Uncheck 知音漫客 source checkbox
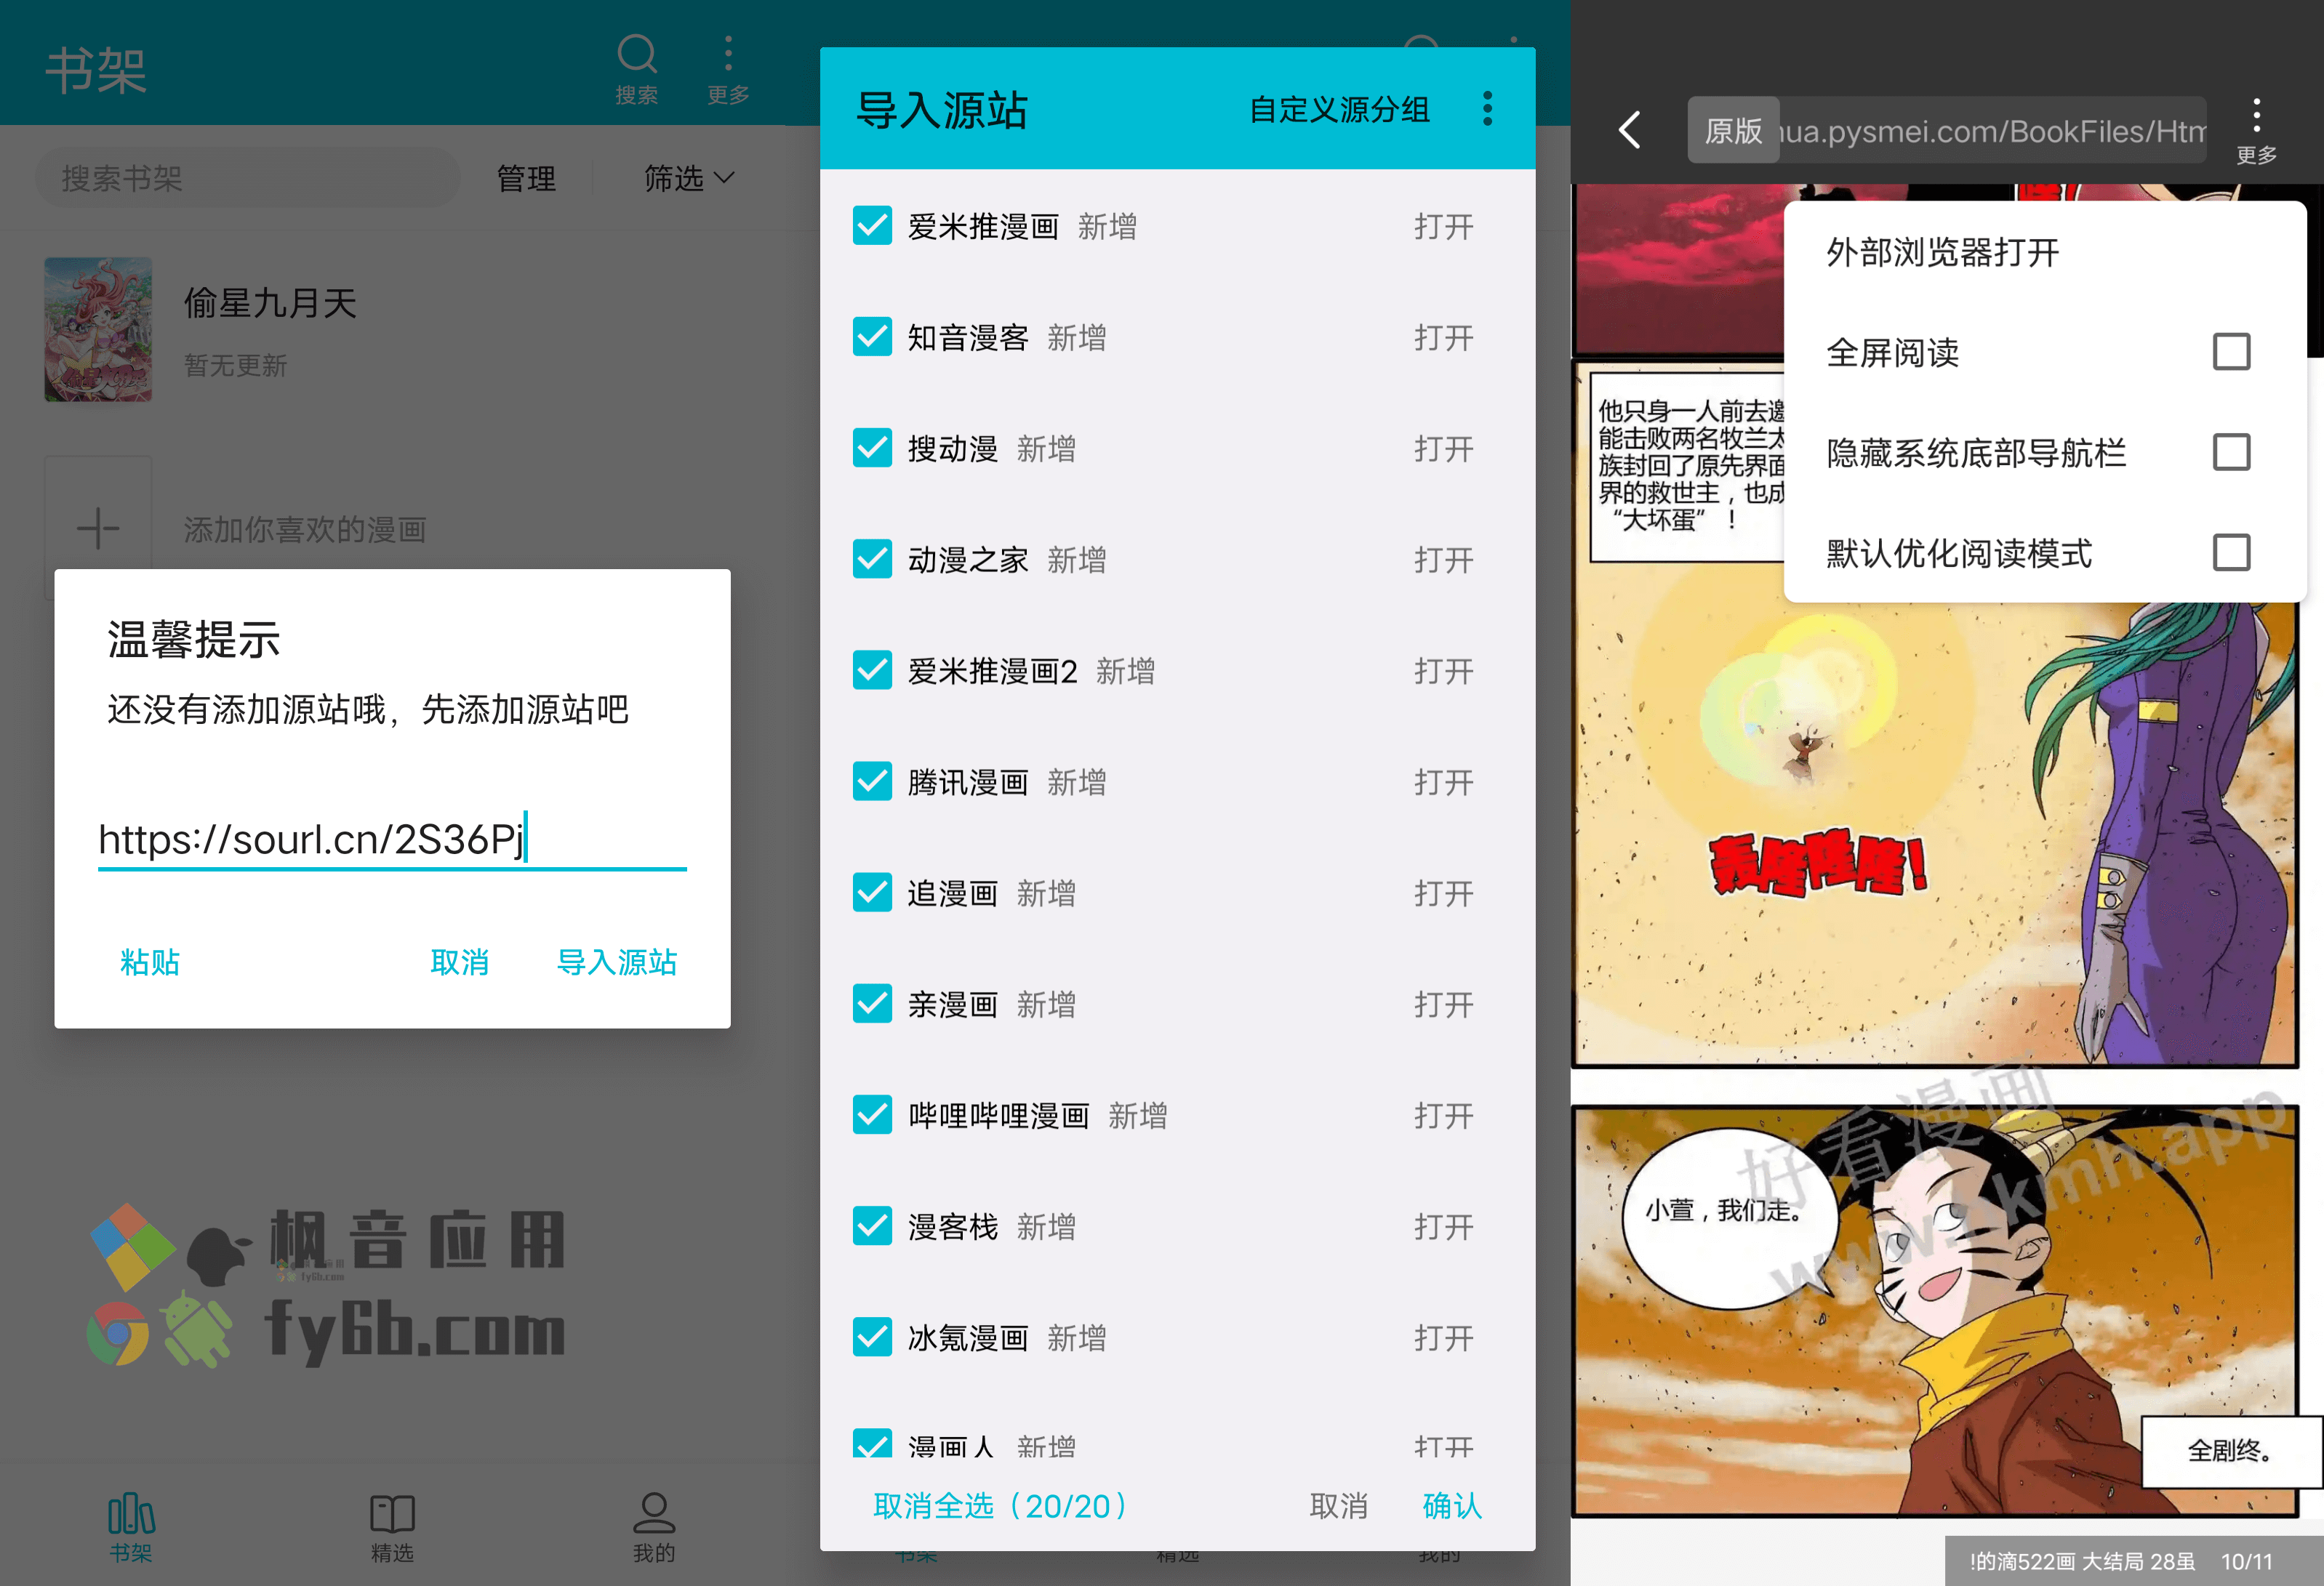Viewport: 2324px width, 1586px height. tap(872, 338)
